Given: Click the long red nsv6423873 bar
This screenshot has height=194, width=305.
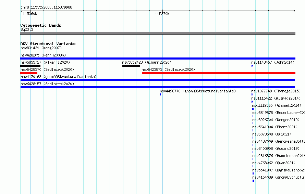Looking at the screenshot, I should [219, 73].
